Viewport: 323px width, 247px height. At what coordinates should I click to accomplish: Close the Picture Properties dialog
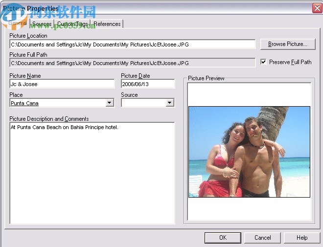point(317,8)
